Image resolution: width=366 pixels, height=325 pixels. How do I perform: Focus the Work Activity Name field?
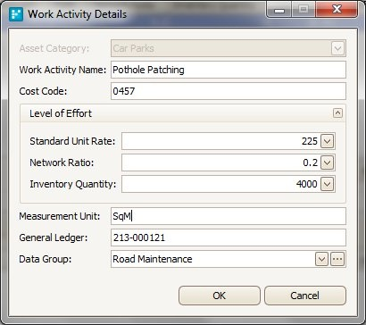(x=229, y=70)
